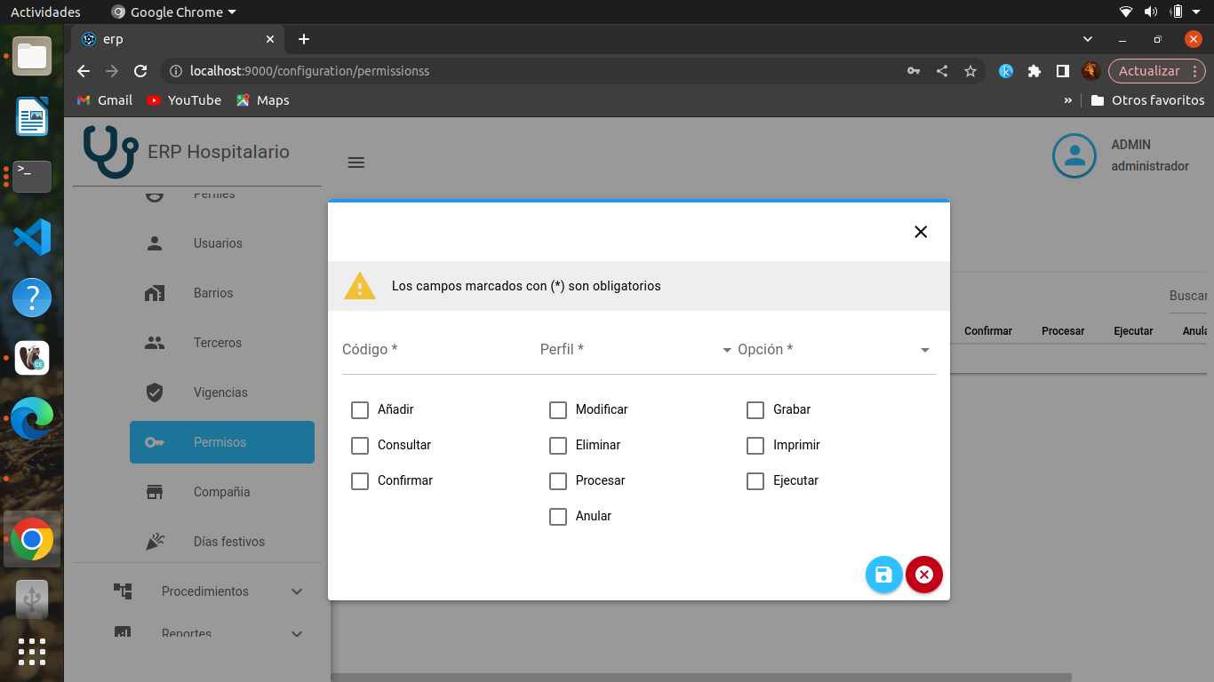Image resolution: width=1214 pixels, height=682 pixels.
Task: Click the Código input field
Action: (431, 350)
